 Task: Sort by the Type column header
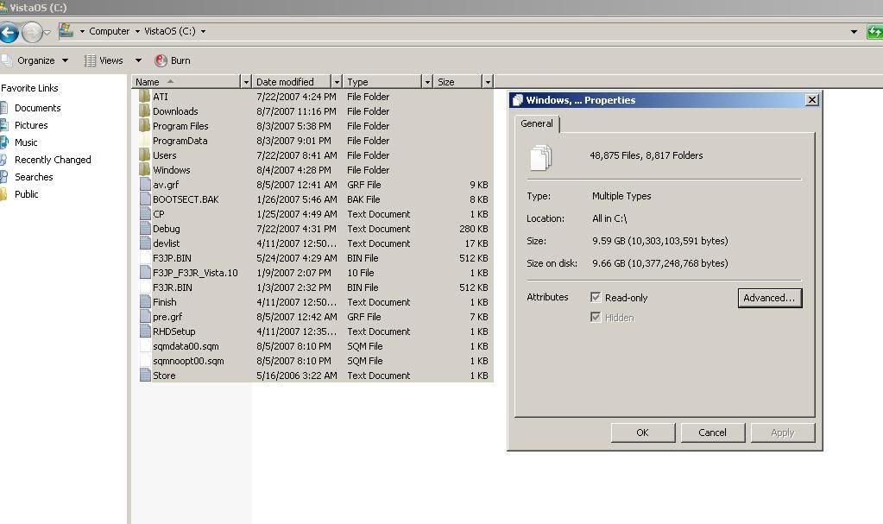(382, 82)
